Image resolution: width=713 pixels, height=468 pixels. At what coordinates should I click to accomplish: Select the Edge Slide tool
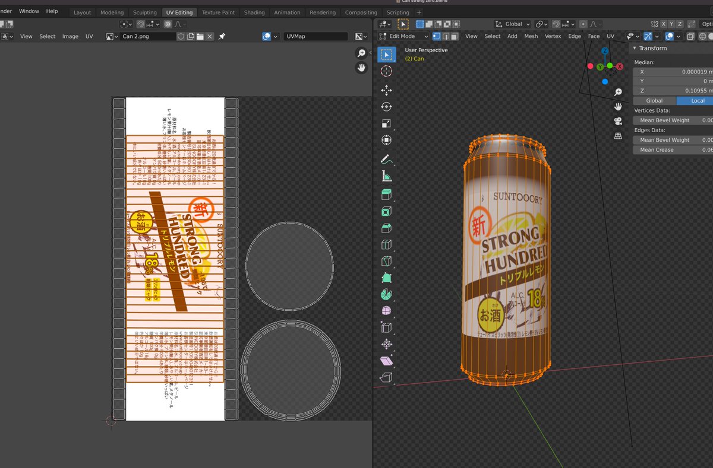pyautogui.click(x=386, y=327)
